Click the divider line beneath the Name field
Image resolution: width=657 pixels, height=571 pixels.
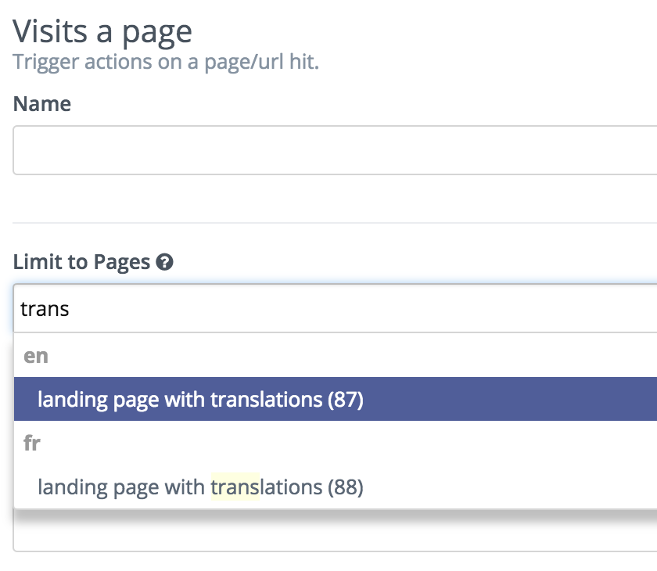pyautogui.click(x=335, y=223)
